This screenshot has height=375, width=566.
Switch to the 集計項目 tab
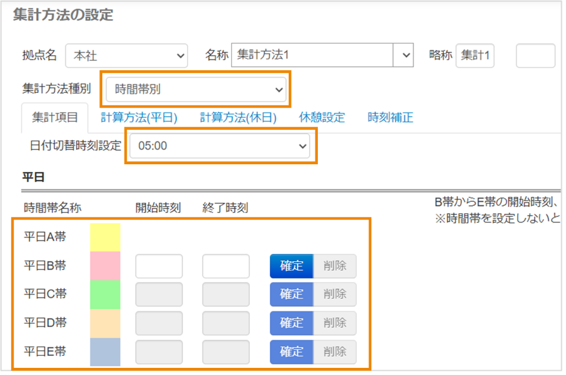tap(55, 117)
